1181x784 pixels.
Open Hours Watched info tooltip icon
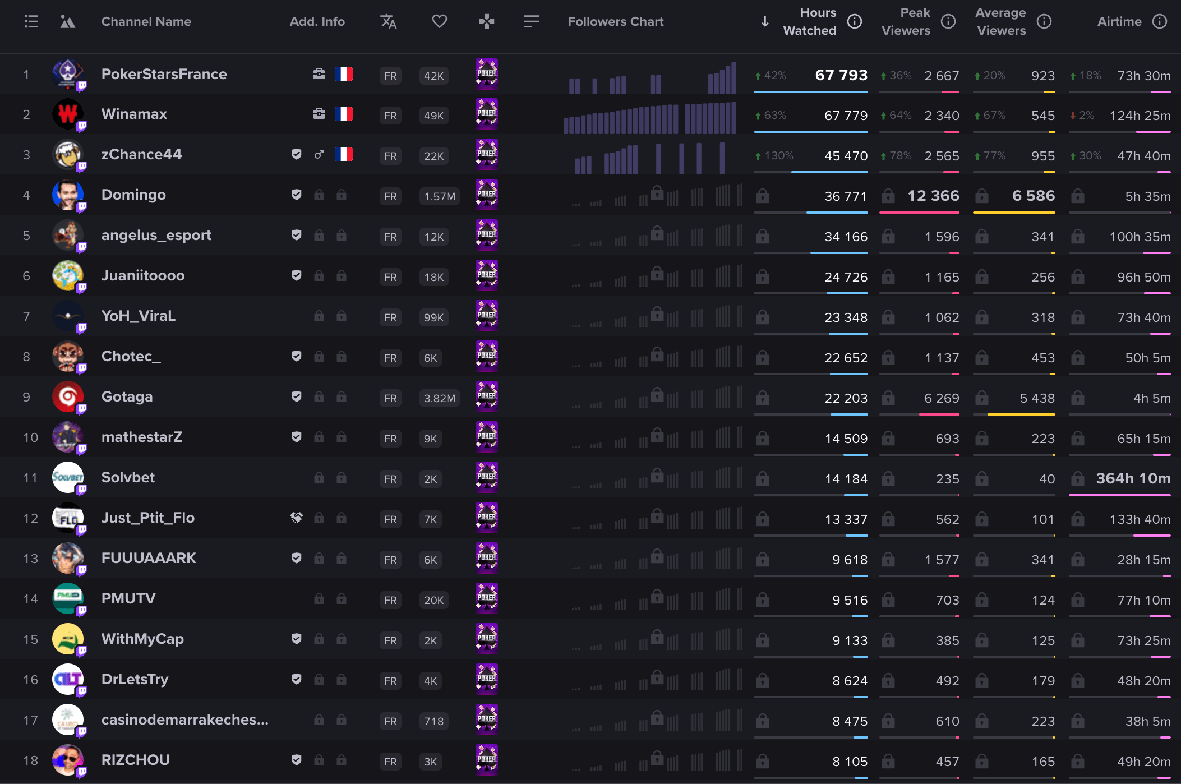(x=855, y=21)
